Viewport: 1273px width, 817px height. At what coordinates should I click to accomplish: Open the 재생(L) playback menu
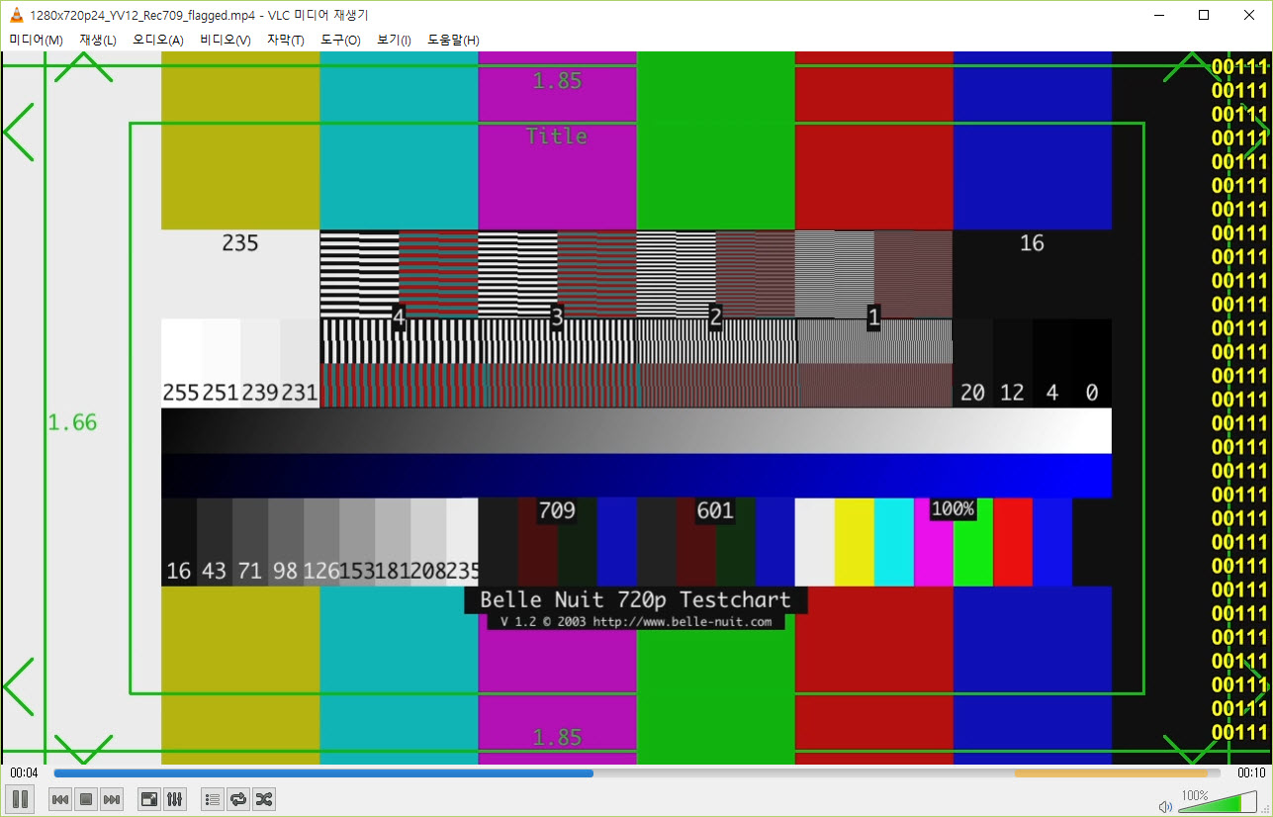tap(98, 40)
